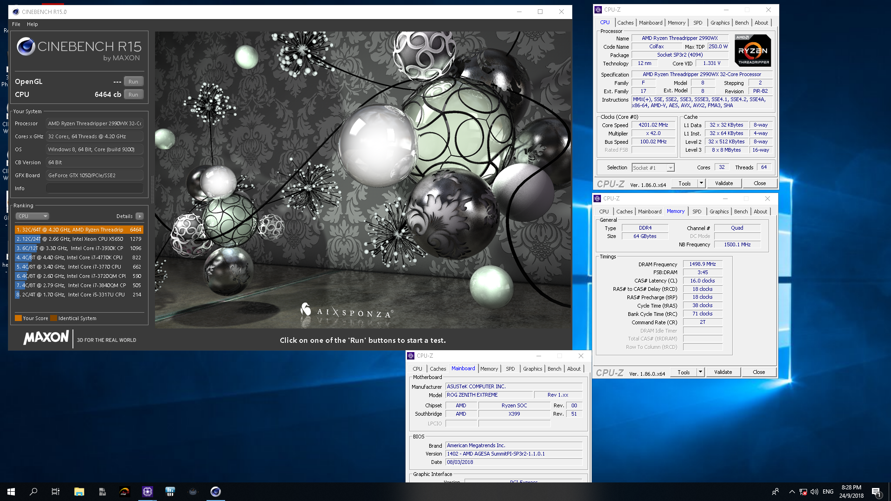
Task: Switch to Graphics tab in Memory CPU-Z window
Action: click(719, 212)
